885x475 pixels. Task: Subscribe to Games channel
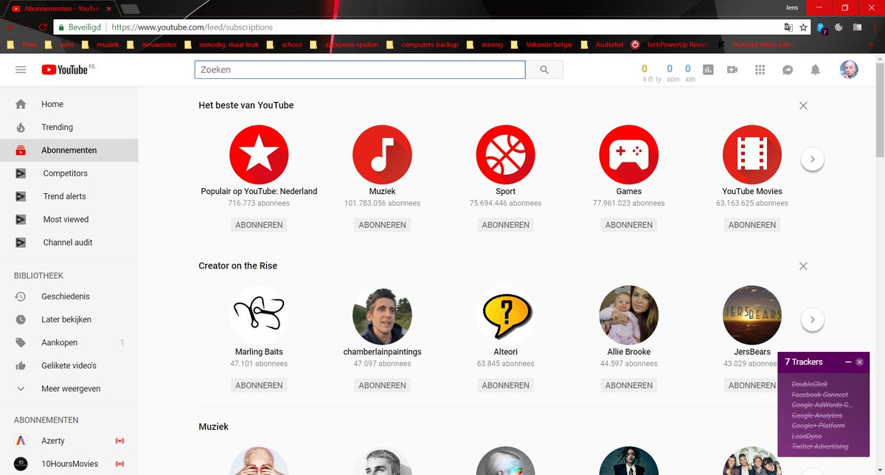629,225
